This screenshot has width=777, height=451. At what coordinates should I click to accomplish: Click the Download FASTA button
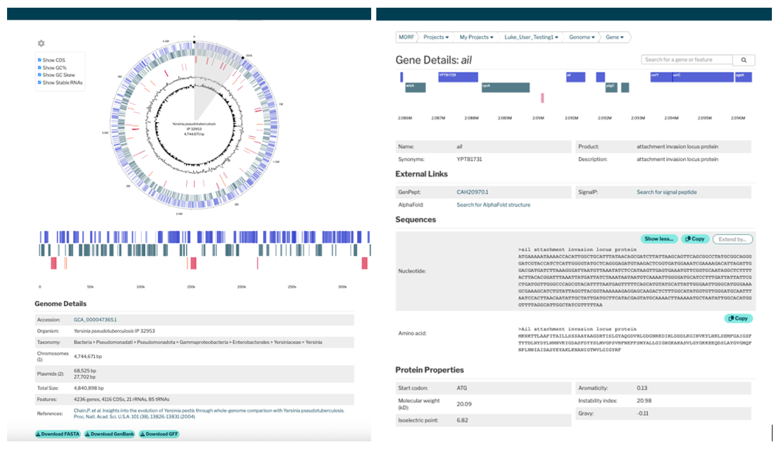click(x=58, y=434)
